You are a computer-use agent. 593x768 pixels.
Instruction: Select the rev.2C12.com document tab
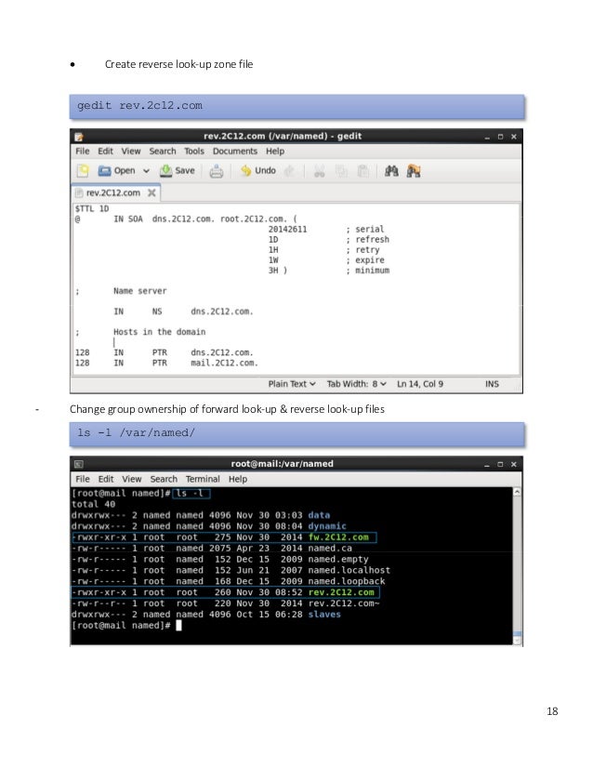[x=113, y=193]
